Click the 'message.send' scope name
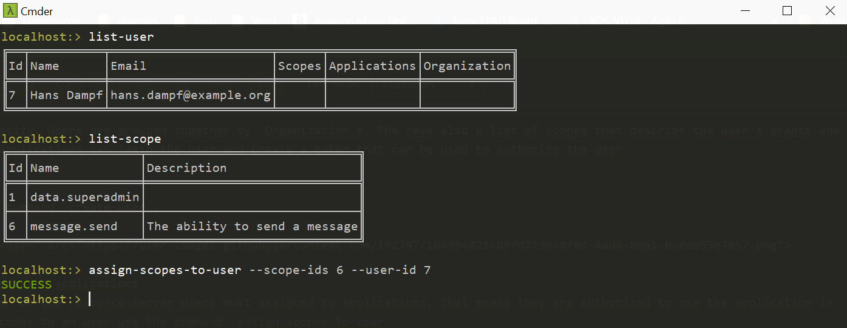The width and height of the screenshot is (847, 328). tap(74, 227)
